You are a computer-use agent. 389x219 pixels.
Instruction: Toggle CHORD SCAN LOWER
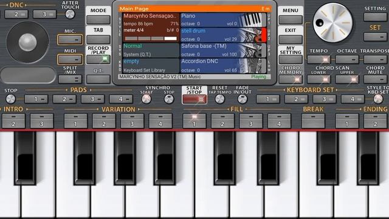click(x=318, y=80)
